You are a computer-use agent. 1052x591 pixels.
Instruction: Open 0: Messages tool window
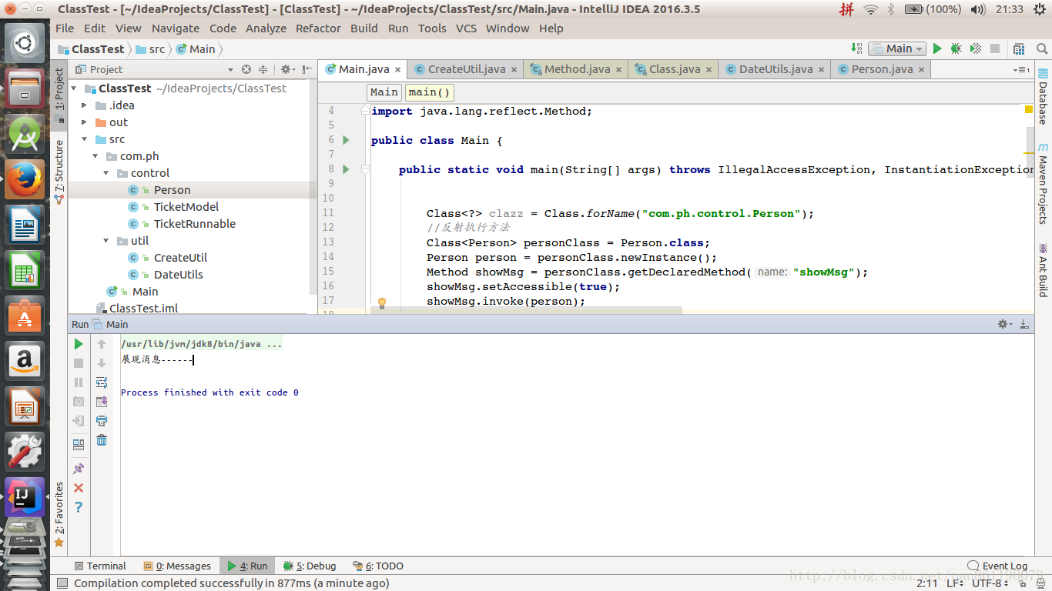click(177, 566)
